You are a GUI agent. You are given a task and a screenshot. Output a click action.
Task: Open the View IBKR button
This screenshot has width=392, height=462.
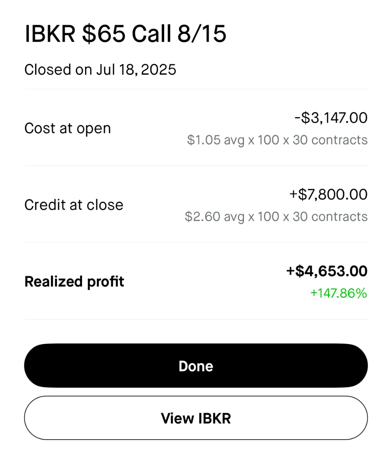coord(196,418)
